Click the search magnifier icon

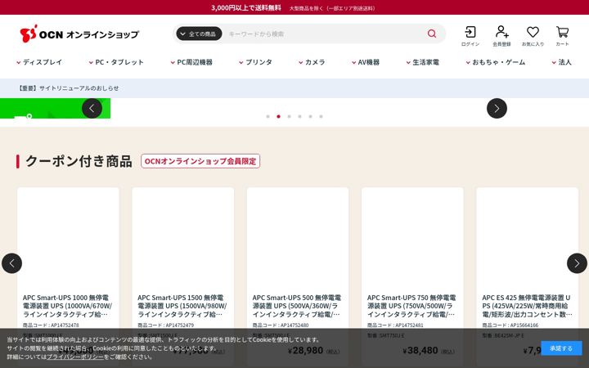[x=432, y=34]
